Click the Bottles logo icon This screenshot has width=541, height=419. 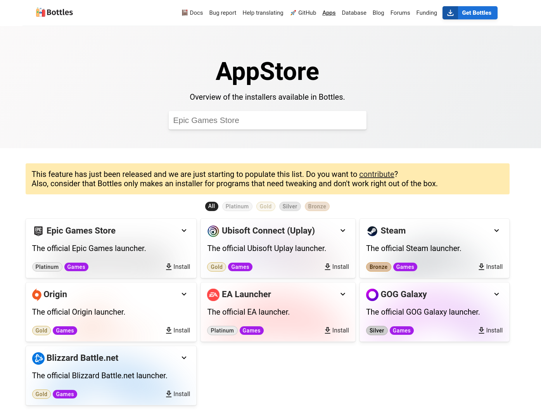(x=40, y=12)
